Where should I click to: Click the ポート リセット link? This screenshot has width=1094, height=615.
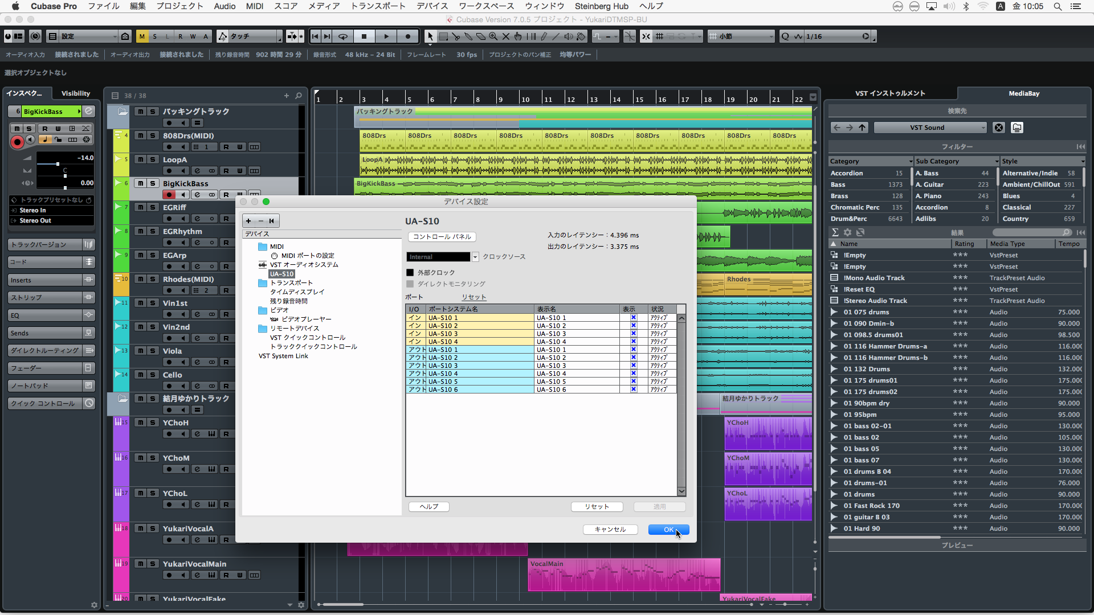point(473,297)
